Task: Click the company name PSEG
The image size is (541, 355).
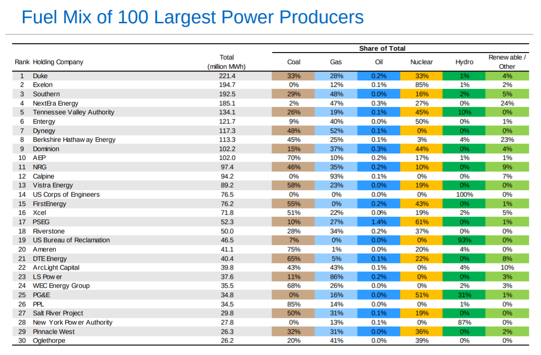Action: coord(41,222)
